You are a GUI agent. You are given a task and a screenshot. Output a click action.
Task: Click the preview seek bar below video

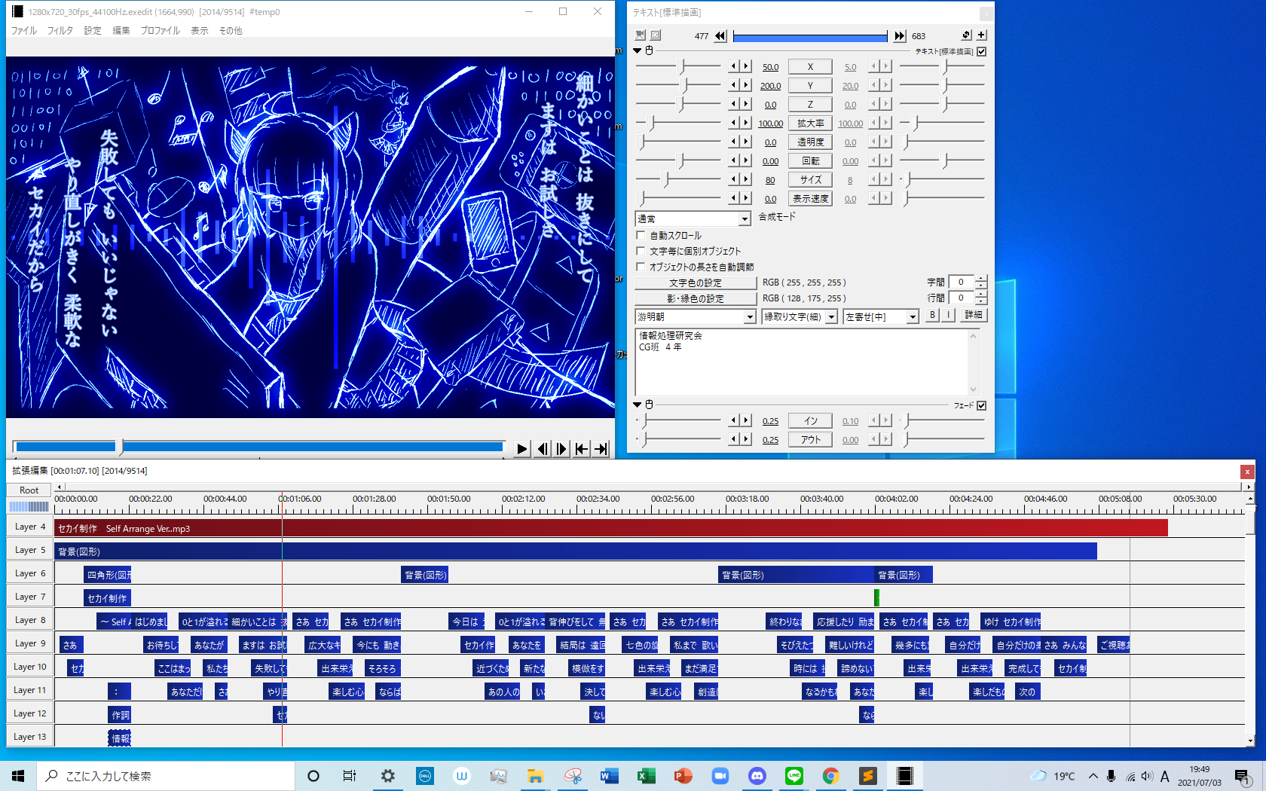coord(258,447)
